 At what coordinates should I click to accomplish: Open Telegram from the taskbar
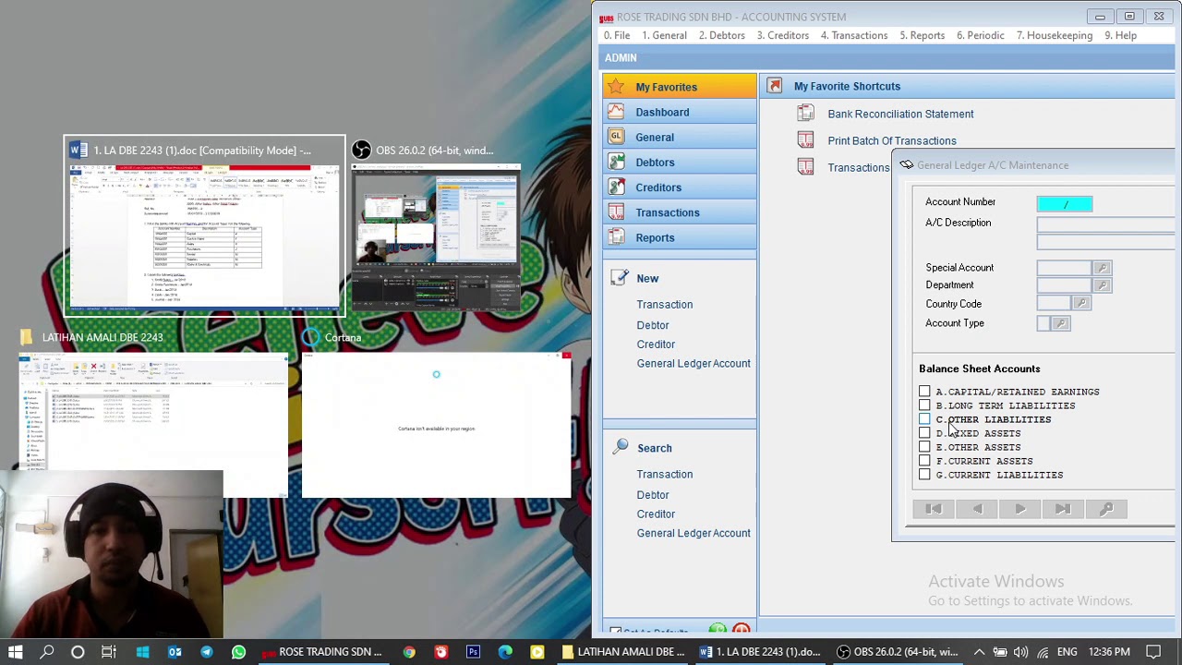click(x=206, y=652)
